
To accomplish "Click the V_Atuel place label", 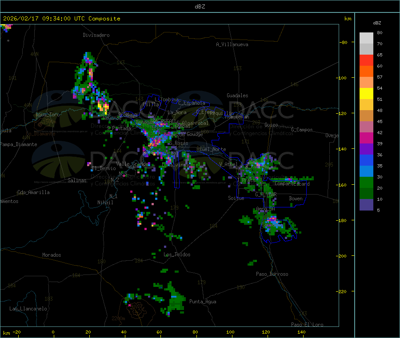I will point(228,164).
